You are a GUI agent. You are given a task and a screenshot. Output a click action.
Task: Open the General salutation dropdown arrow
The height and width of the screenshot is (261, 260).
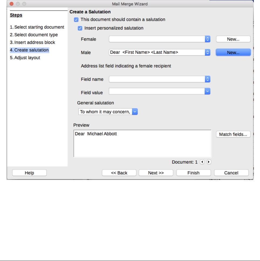tap(135, 111)
